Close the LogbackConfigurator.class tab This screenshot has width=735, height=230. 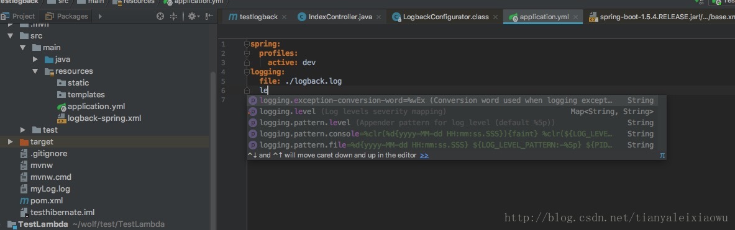pyautogui.click(x=495, y=17)
